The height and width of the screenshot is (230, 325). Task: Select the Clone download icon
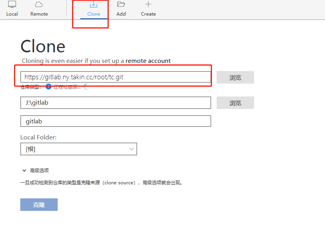pyautogui.click(x=94, y=5)
